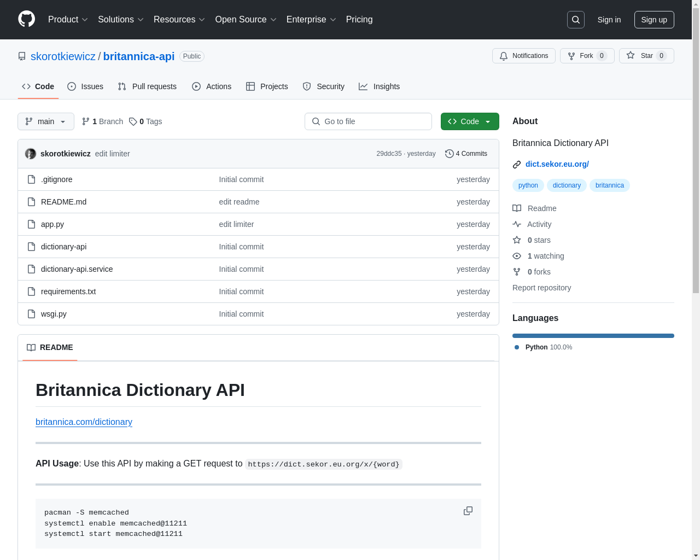Expand the Product menu
The width and height of the screenshot is (700, 560).
click(x=68, y=20)
